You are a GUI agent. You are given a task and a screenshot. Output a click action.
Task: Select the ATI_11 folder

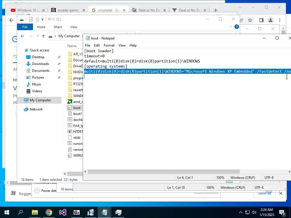coord(75,54)
